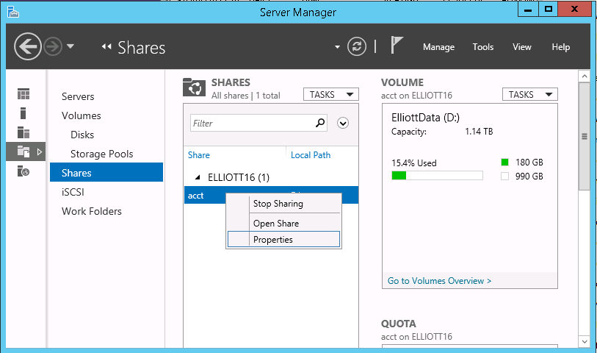Click the ElliottData (D:) volume title
This screenshot has width=597, height=353.
tap(425, 118)
